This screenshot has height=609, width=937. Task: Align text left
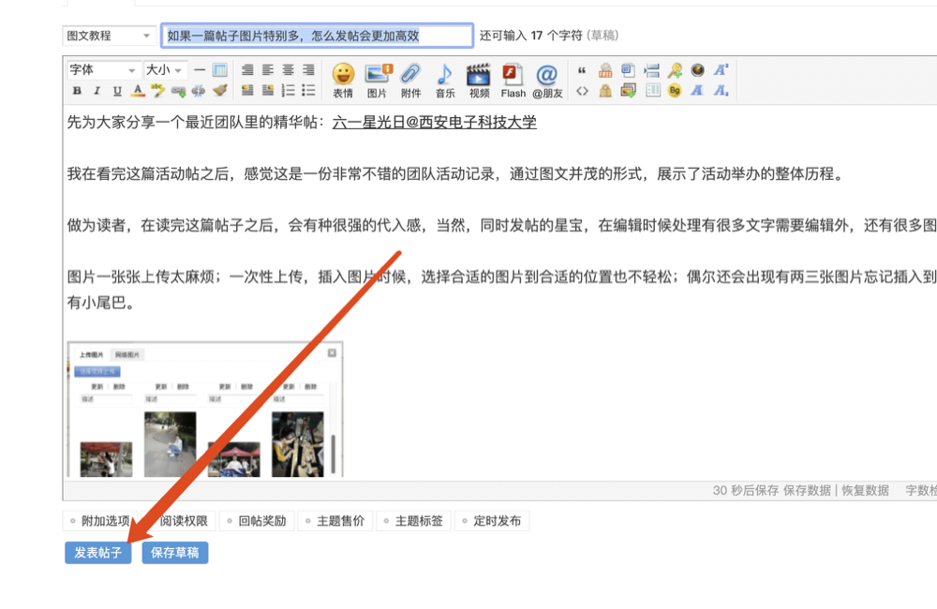tap(268, 70)
